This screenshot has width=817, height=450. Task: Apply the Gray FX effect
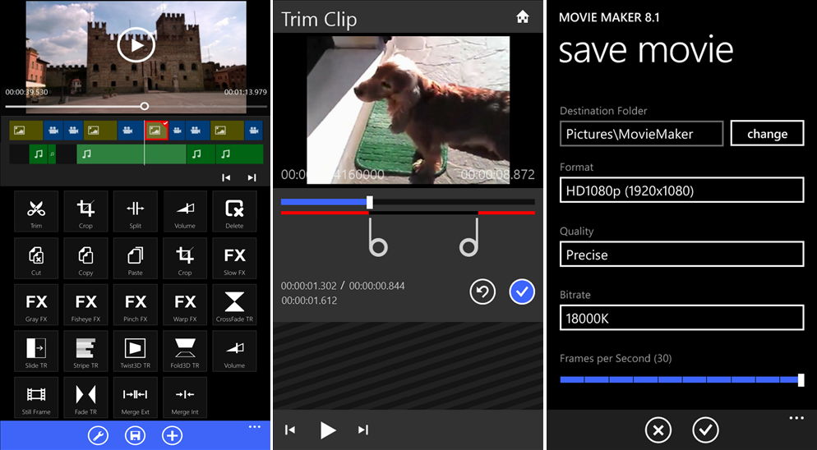pos(36,304)
